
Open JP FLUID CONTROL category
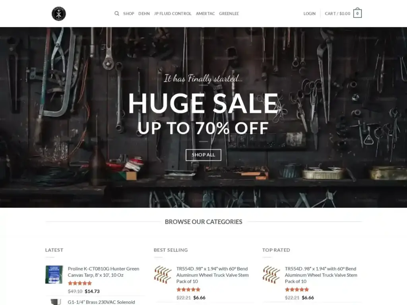pos(172,14)
